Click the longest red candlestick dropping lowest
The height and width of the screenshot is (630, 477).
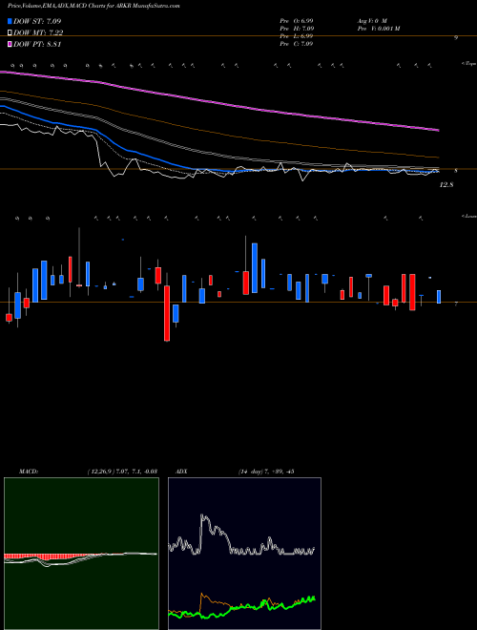(x=167, y=313)
